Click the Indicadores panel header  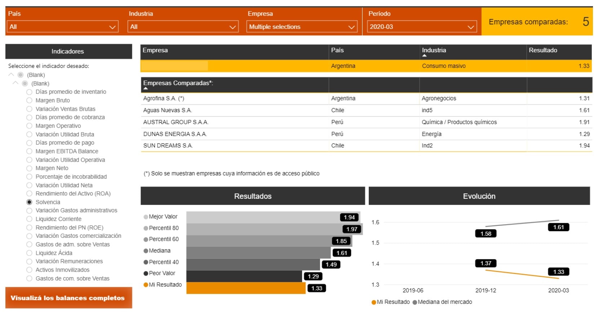(68, 51)
